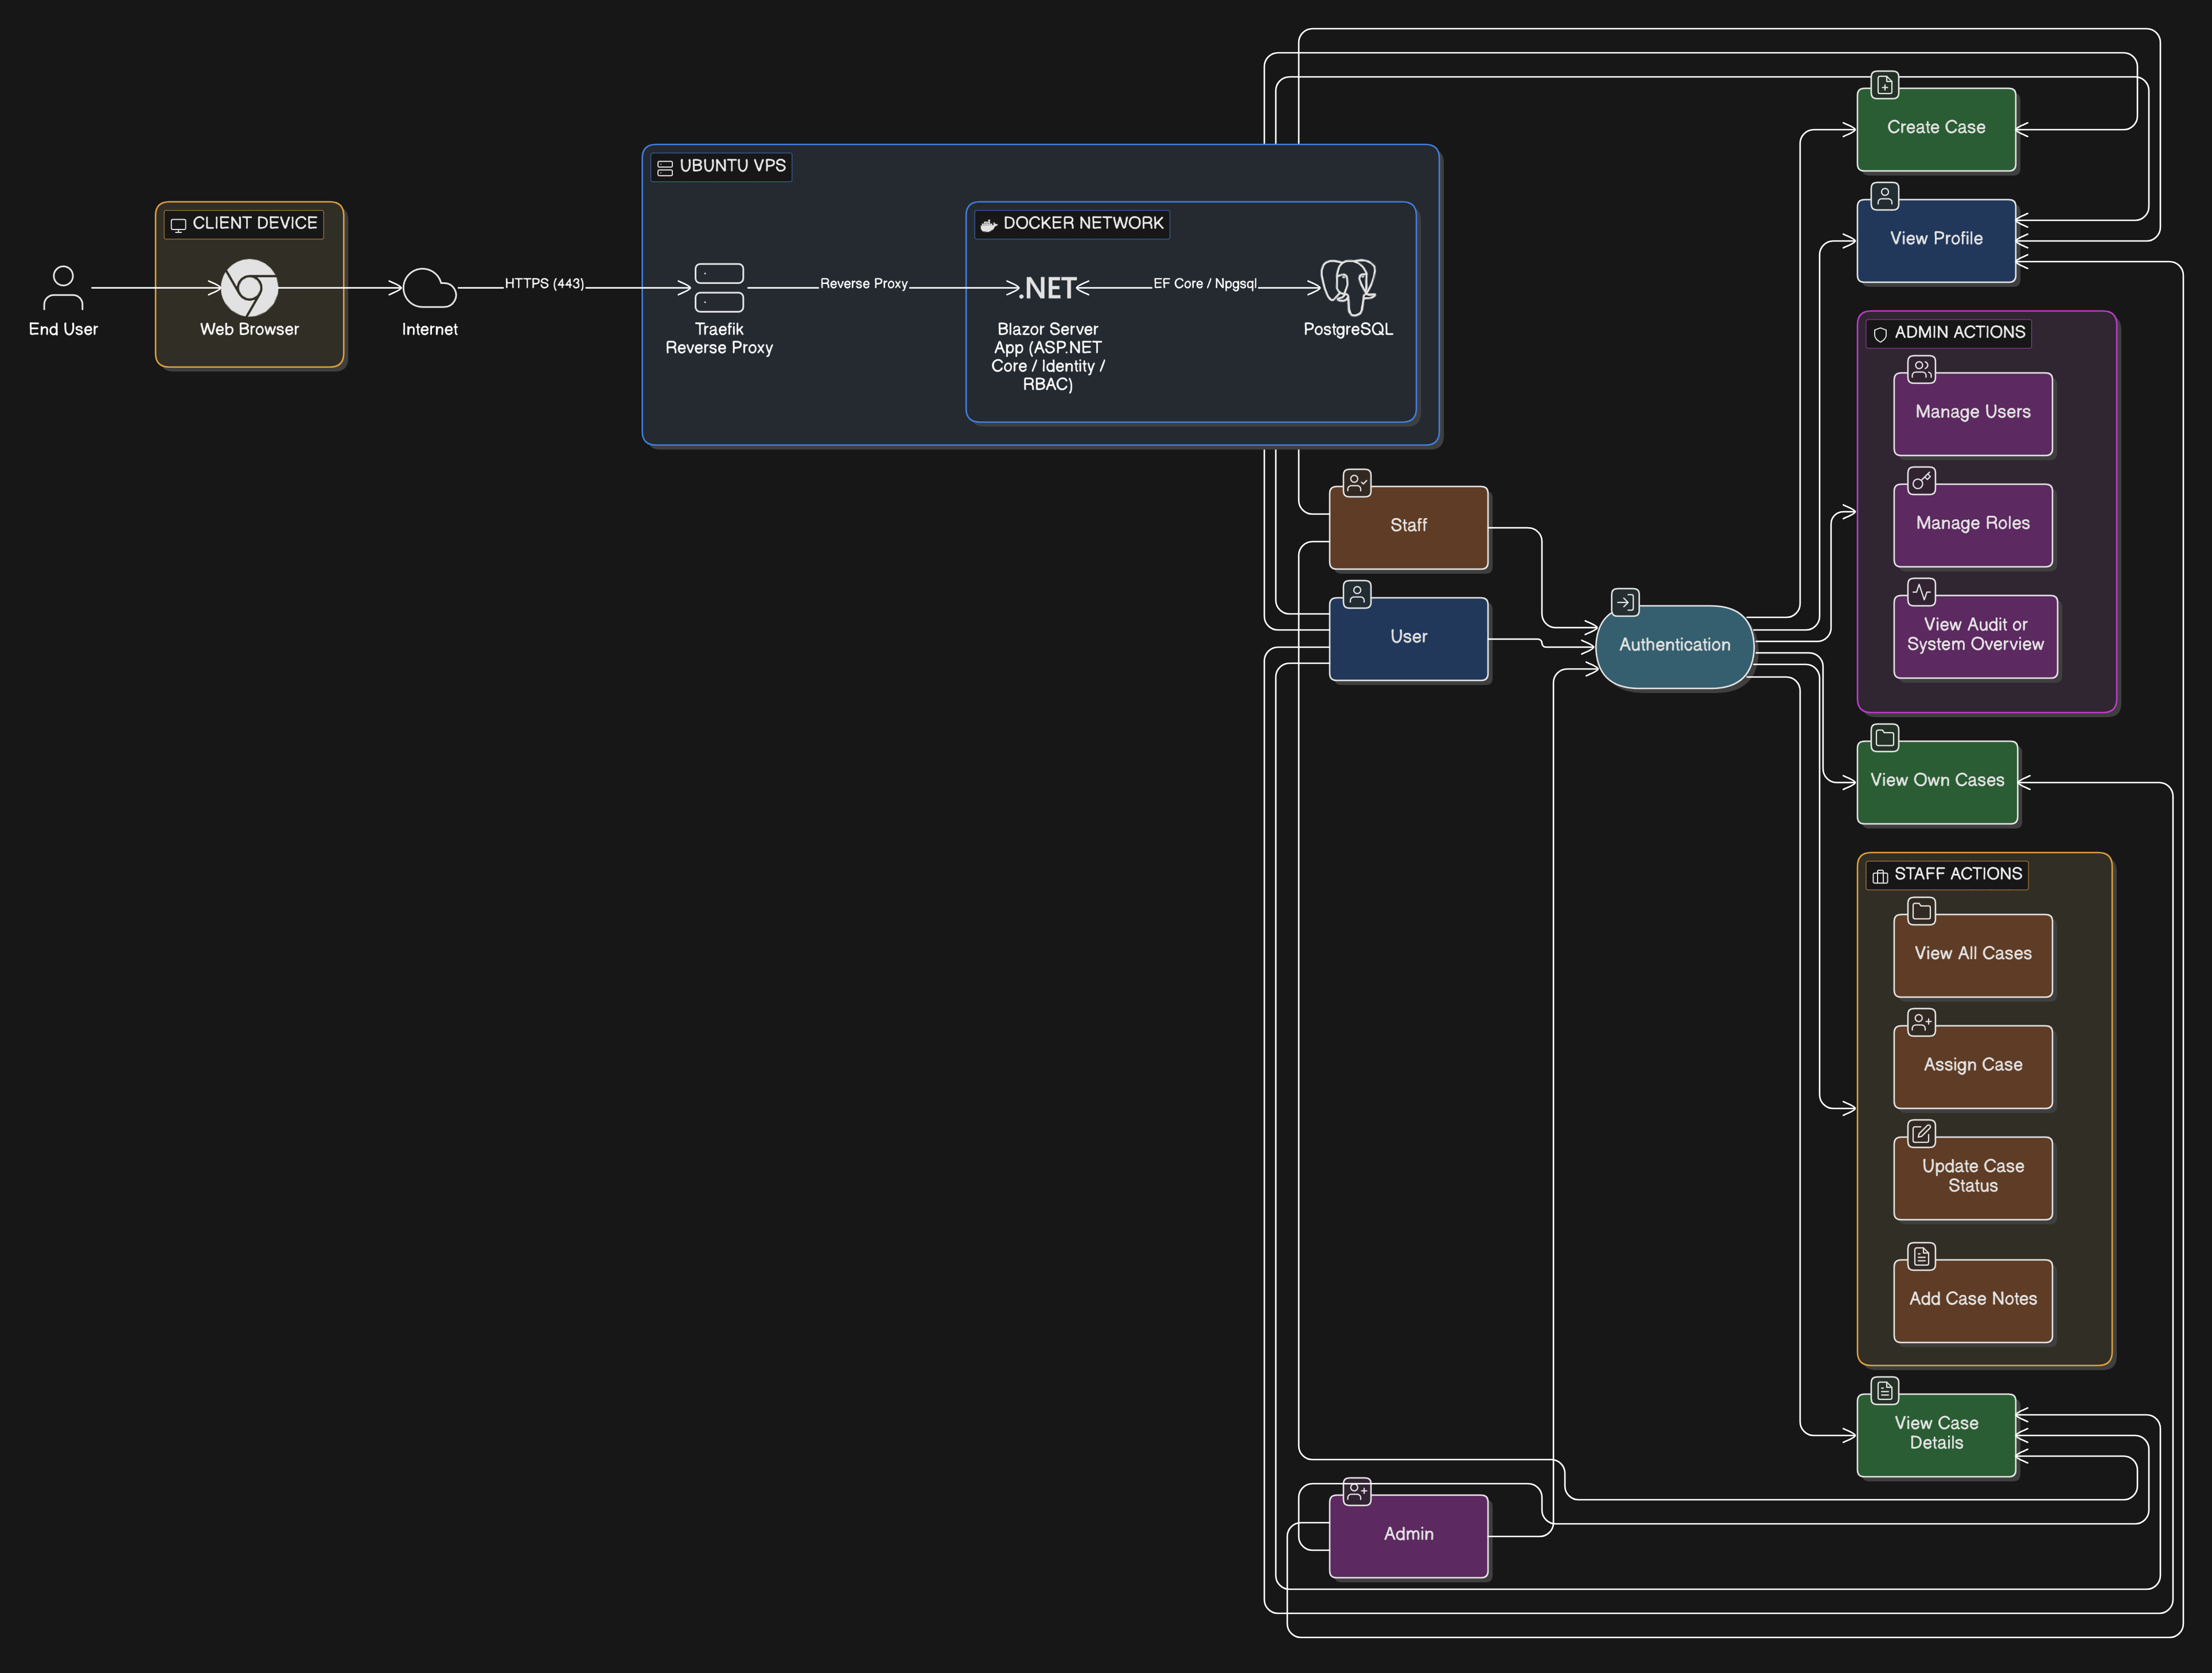Select the Staff role node
Viewport: 2212px width, 1673px height.
1408,527
